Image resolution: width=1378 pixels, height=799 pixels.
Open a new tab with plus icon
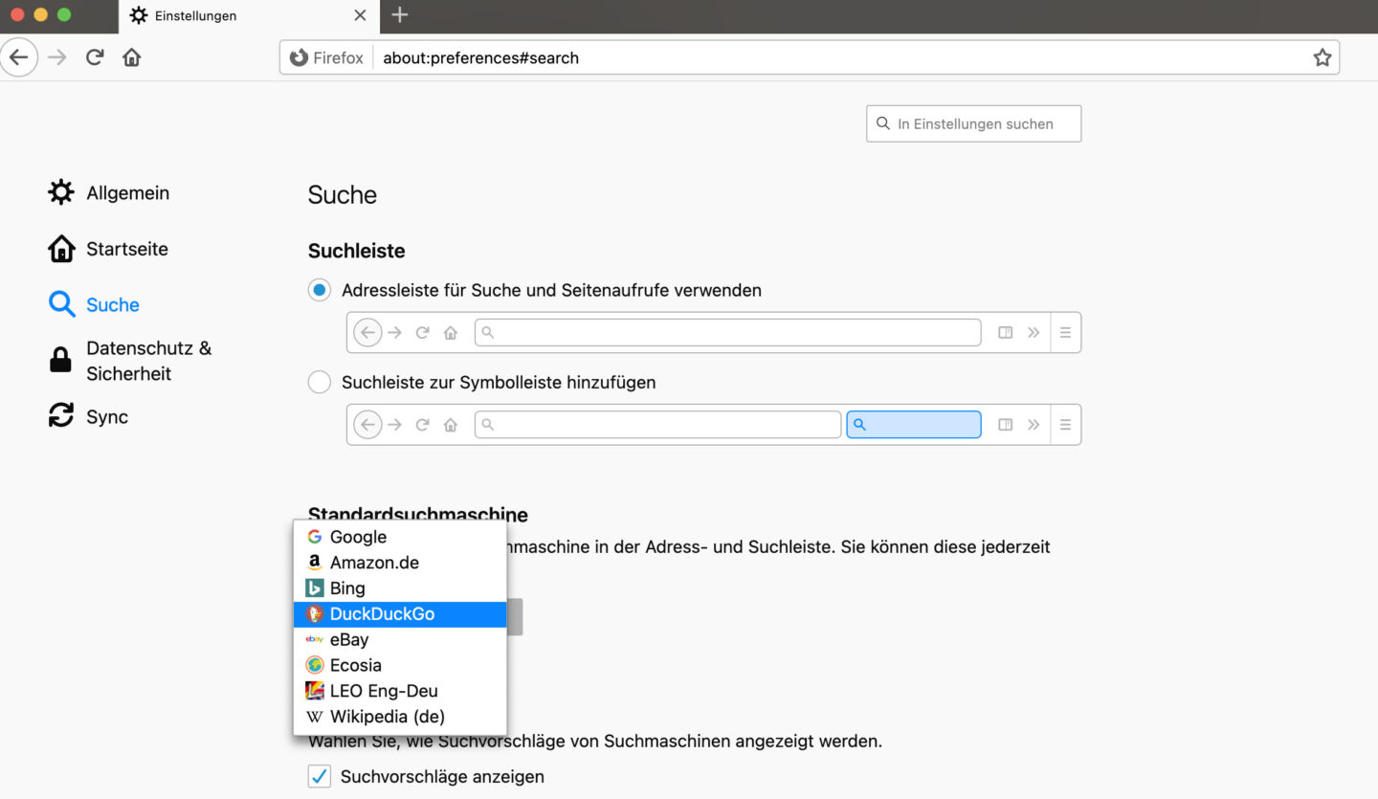pos(400,15)
